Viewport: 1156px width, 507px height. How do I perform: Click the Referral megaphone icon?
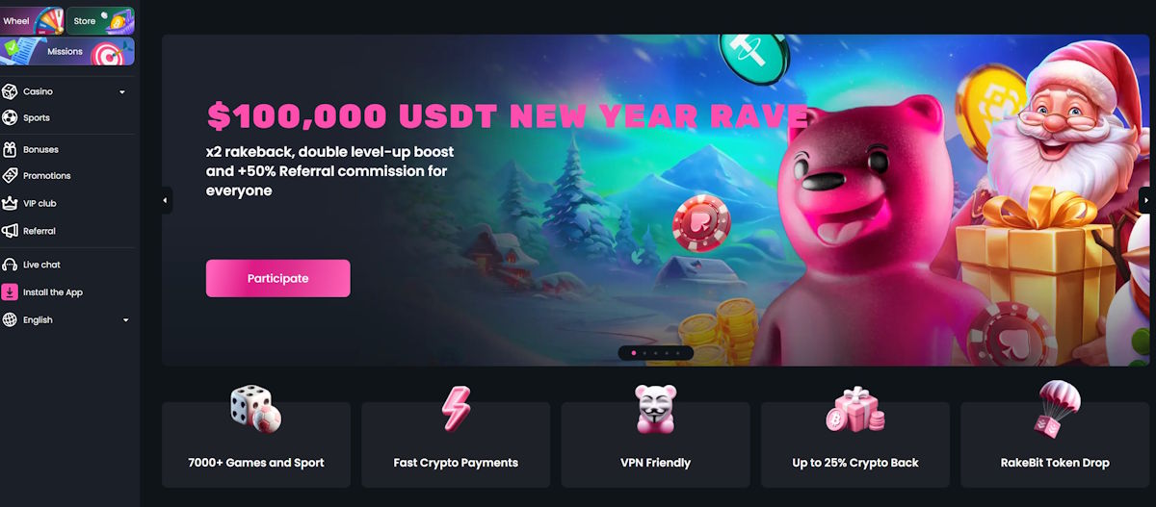click(x=10, y=231)
